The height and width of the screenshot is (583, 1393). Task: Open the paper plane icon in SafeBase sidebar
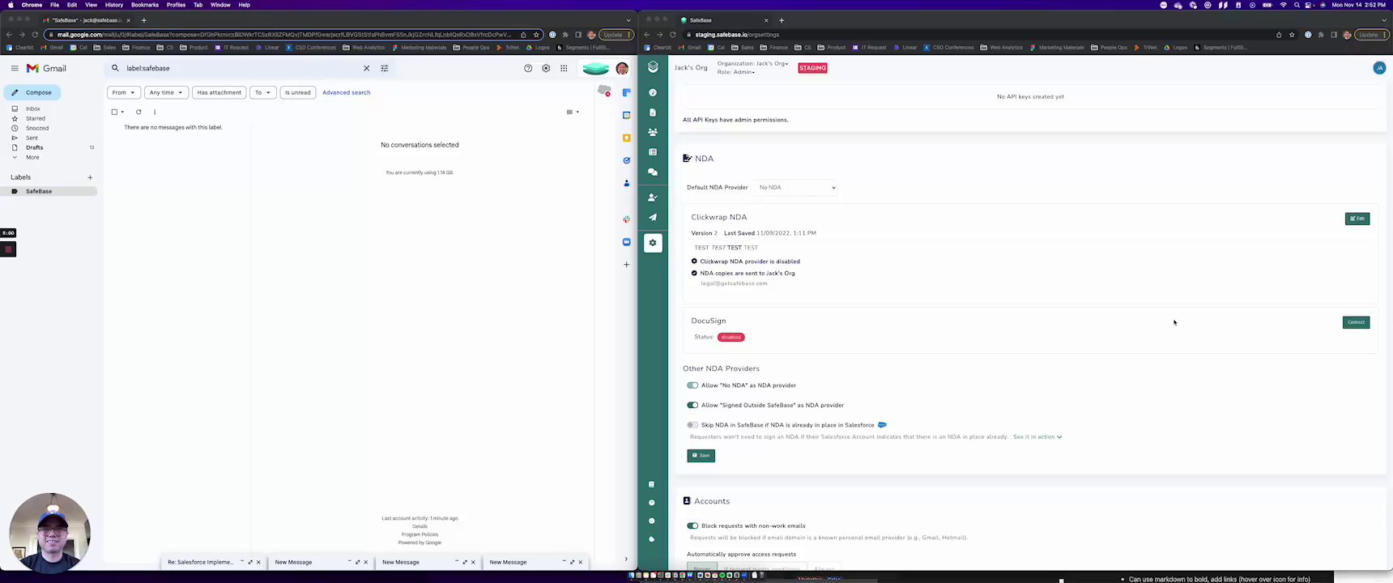[x=653, y=217]
